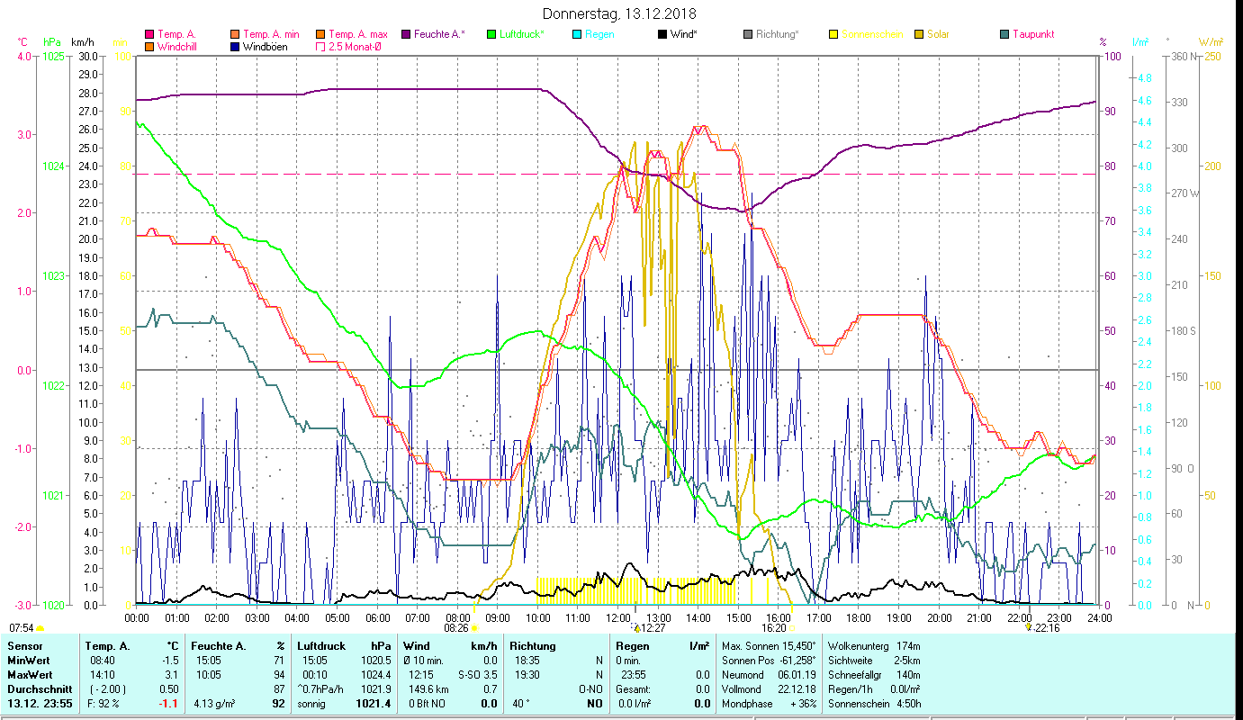Select the orange Windchill legend square
The height and width of the screenshot is (720, 1243).
click(149, 46)
